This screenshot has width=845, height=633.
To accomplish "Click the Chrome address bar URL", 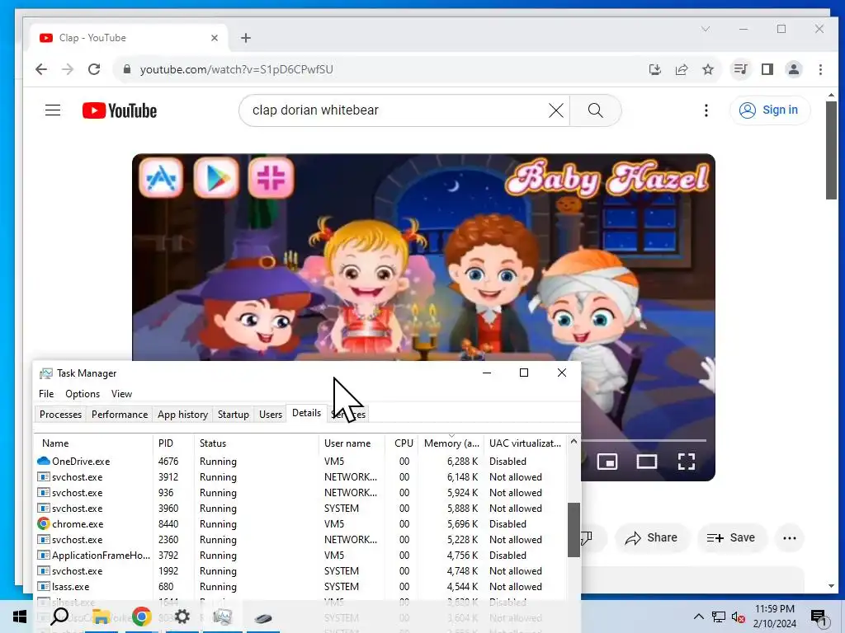I will tap(237, 69).
